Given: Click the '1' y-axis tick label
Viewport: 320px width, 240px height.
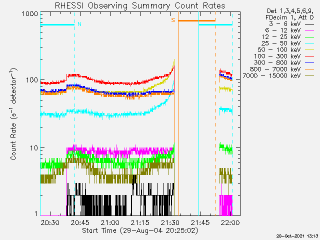Looking at the screenshot, I should click(x=36, y=213).
